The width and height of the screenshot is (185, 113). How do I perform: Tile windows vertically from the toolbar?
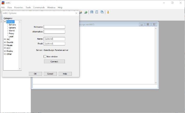(97, 12)
